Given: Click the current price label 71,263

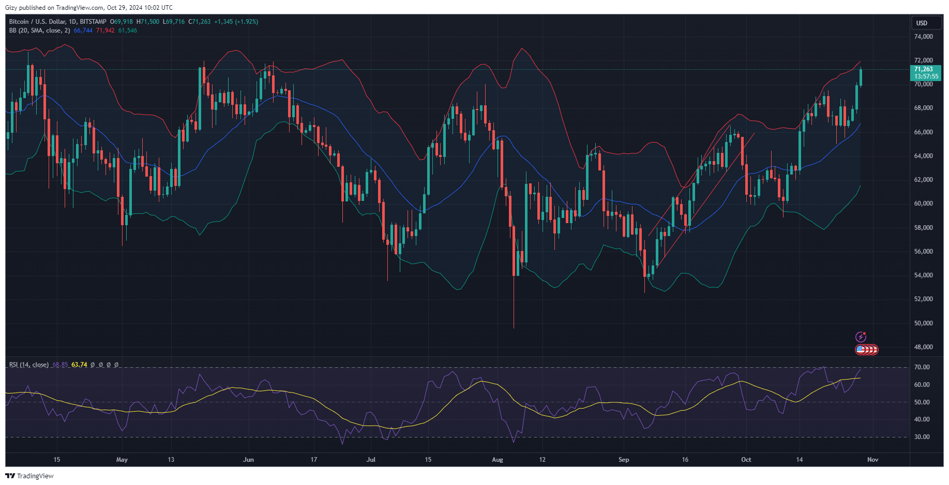Looking at the screenshot, I should (x=924, y=69).
